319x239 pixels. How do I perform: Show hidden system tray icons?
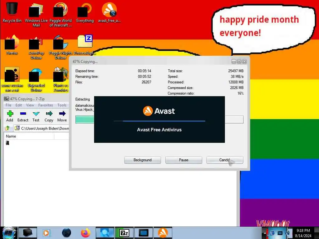tap(265, 233)
